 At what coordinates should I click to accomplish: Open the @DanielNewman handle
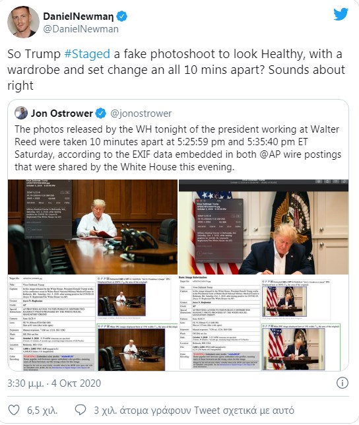click(x=81, y=29)
